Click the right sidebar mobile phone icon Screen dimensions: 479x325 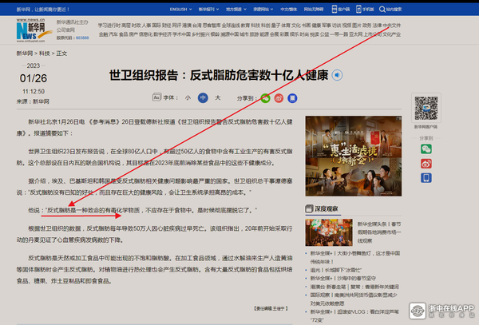tap(426, 177)
